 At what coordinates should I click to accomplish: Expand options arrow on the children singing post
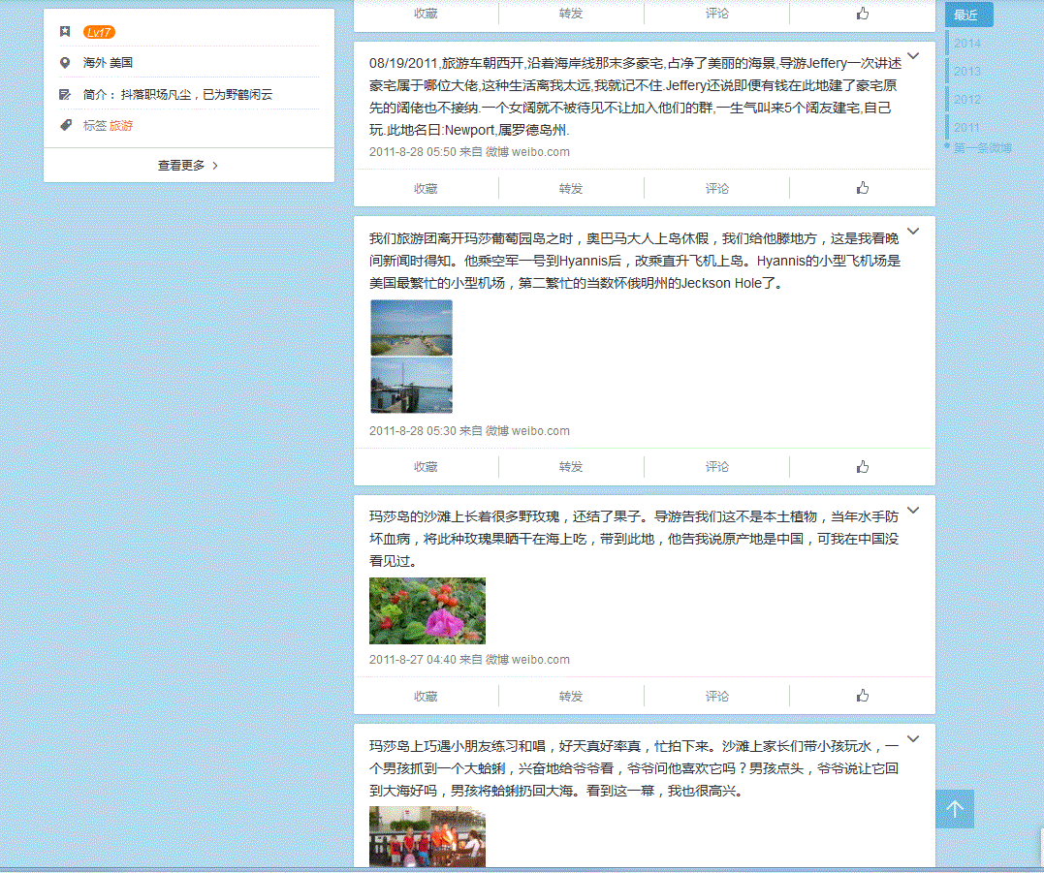click(913, 738)
